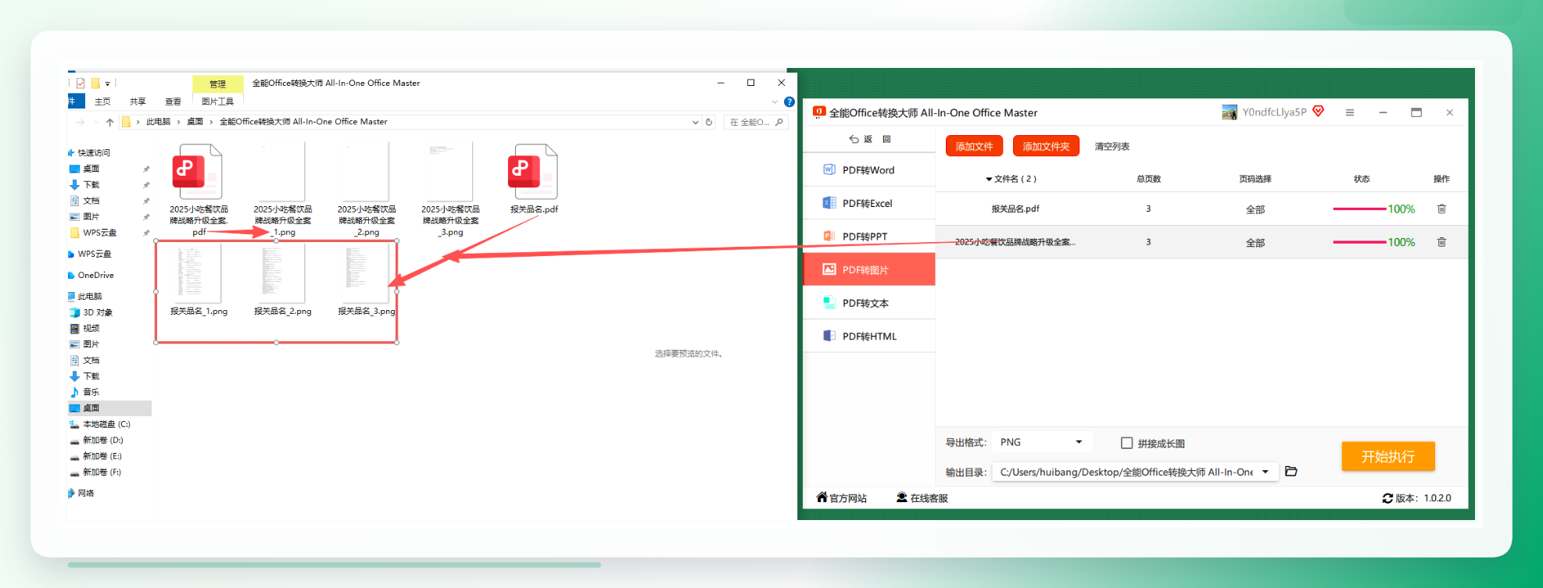This screenshot has height=588, width=1543.
Task: Click 100% progress bar for 报关品名.pdf
Action: click(1374, 208)
